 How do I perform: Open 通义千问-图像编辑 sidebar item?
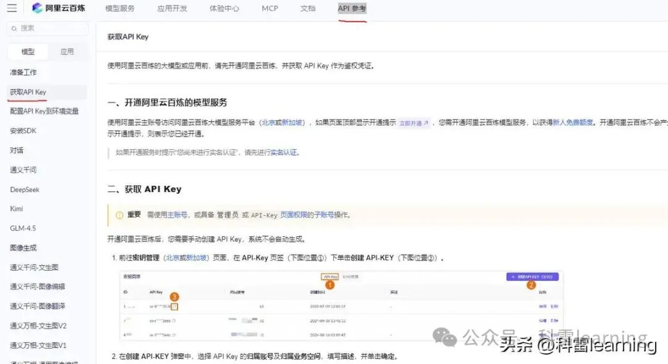(38, 286)
